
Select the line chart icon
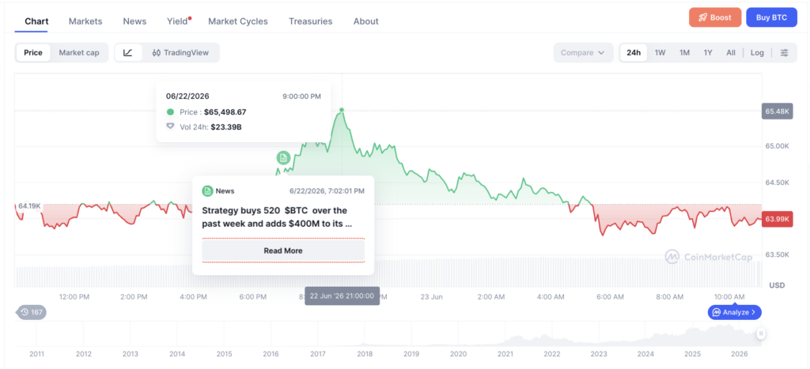click(128, 53)
